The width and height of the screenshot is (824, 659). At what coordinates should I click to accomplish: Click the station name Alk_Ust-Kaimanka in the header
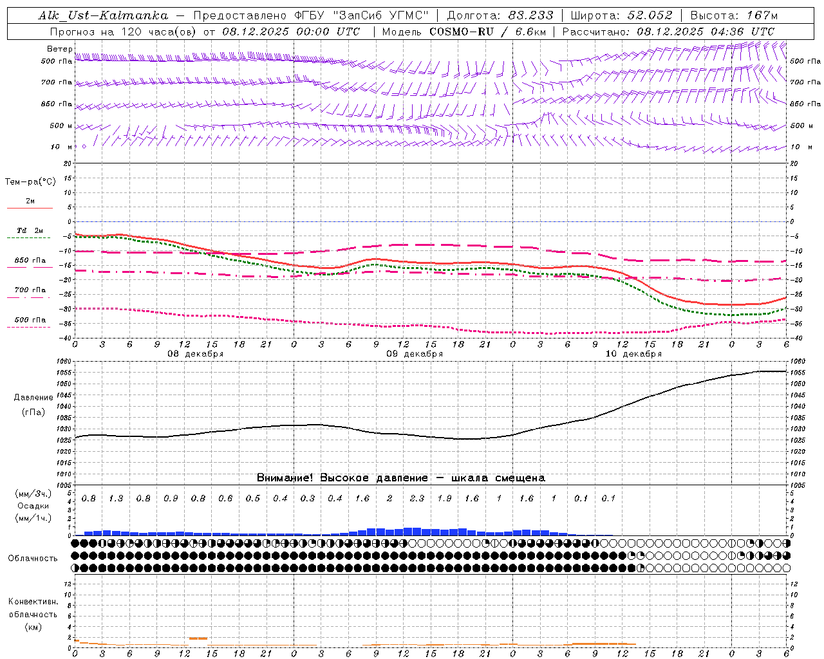(104, 15)
